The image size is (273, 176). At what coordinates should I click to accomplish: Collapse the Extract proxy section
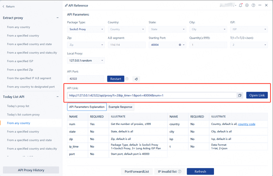click(x=58, y=18)
